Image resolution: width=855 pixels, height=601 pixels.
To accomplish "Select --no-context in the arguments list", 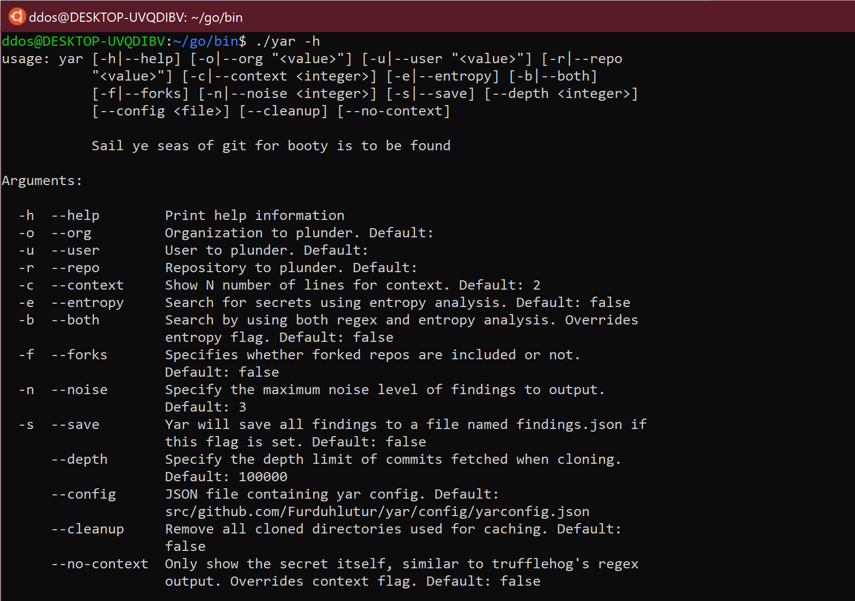I will [x=100, y=564].
